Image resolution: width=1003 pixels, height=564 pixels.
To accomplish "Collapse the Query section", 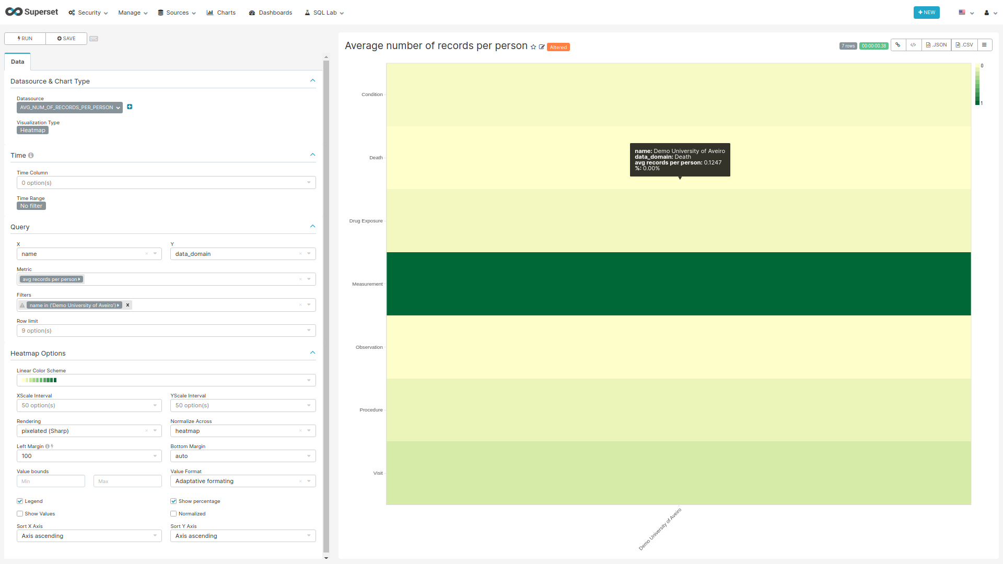I will pos(312,226).
